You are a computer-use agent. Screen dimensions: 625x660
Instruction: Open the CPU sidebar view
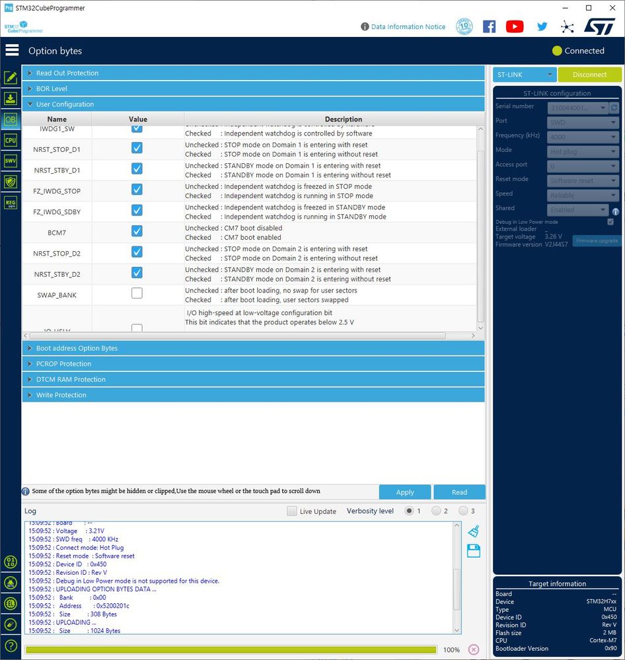click(x=11, y=140)
